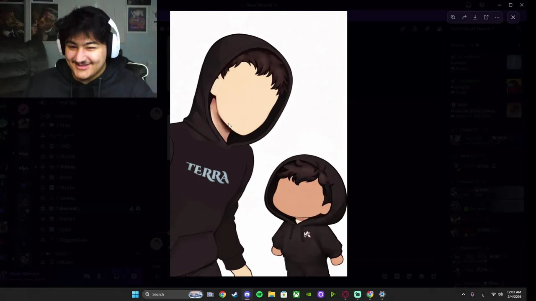The image size is (536, 301).
Task: Click the taskbar Search box
Action: click(x=174, y=294)
